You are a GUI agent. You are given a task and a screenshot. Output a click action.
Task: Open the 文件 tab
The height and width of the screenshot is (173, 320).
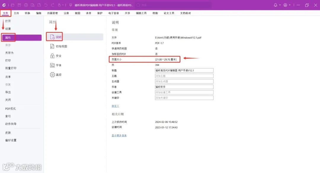tap(6, 13)
